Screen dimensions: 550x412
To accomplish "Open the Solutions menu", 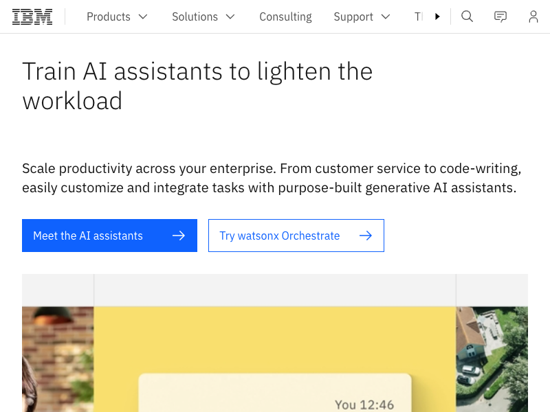I will [x=203, y=16].
